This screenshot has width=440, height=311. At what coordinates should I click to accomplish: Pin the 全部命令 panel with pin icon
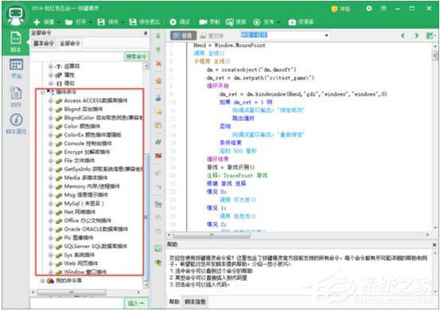(x=146, y=33)
